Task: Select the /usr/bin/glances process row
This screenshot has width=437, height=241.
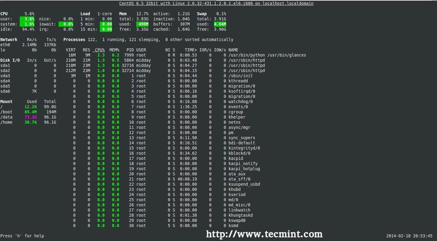Action: [x=267, y=55]
